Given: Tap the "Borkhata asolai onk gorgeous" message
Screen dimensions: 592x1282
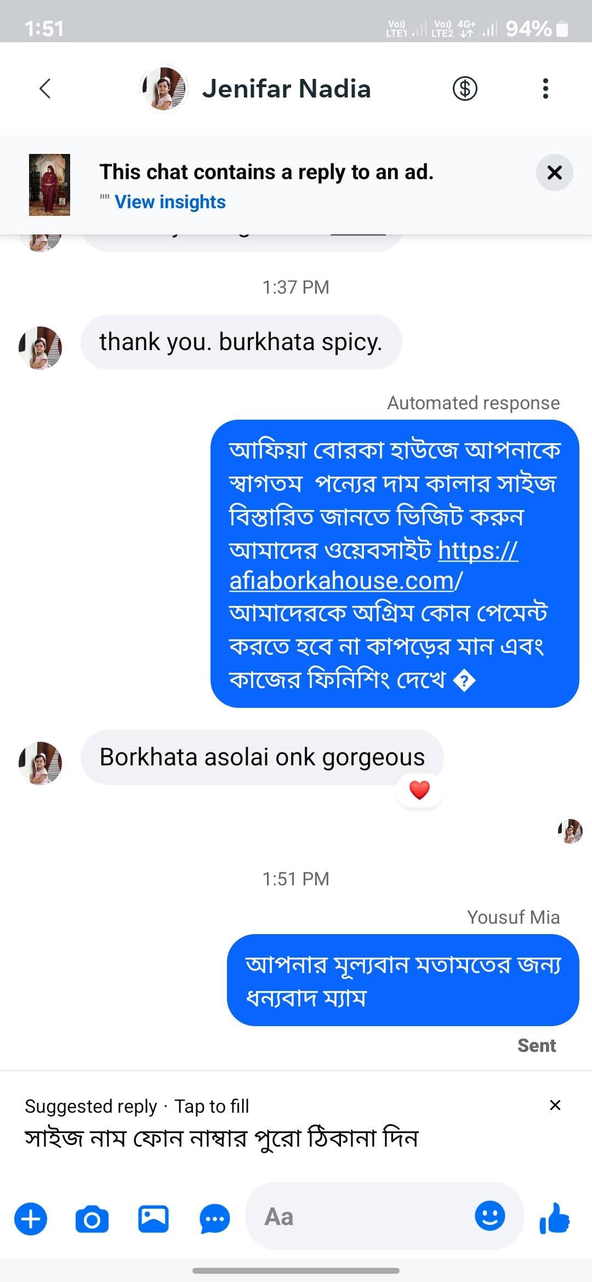Looking at the screenshot, I should coord(262,757).
